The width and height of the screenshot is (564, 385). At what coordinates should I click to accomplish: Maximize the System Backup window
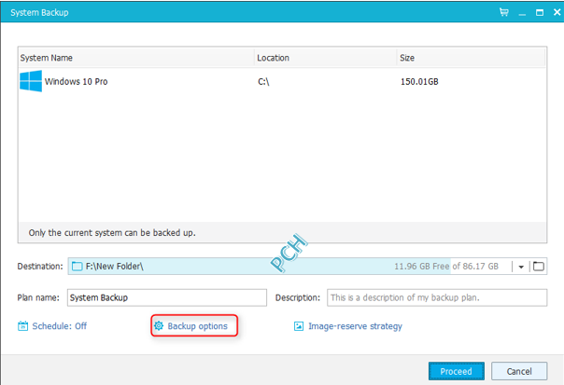tap(540, 12)
